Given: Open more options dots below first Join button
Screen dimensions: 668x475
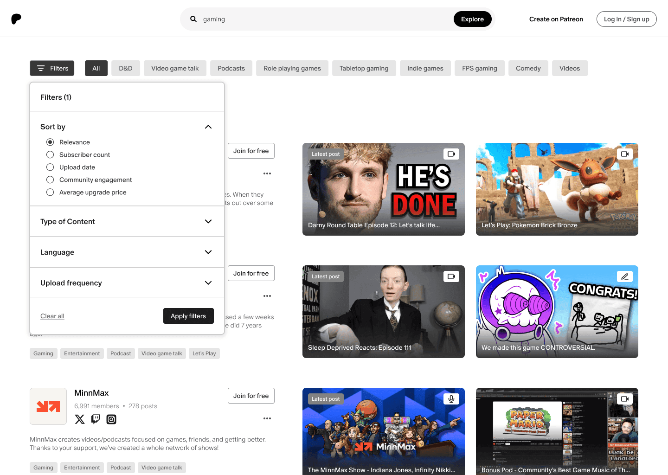Looking at the screenshot, I should click(x=267, y=173).
